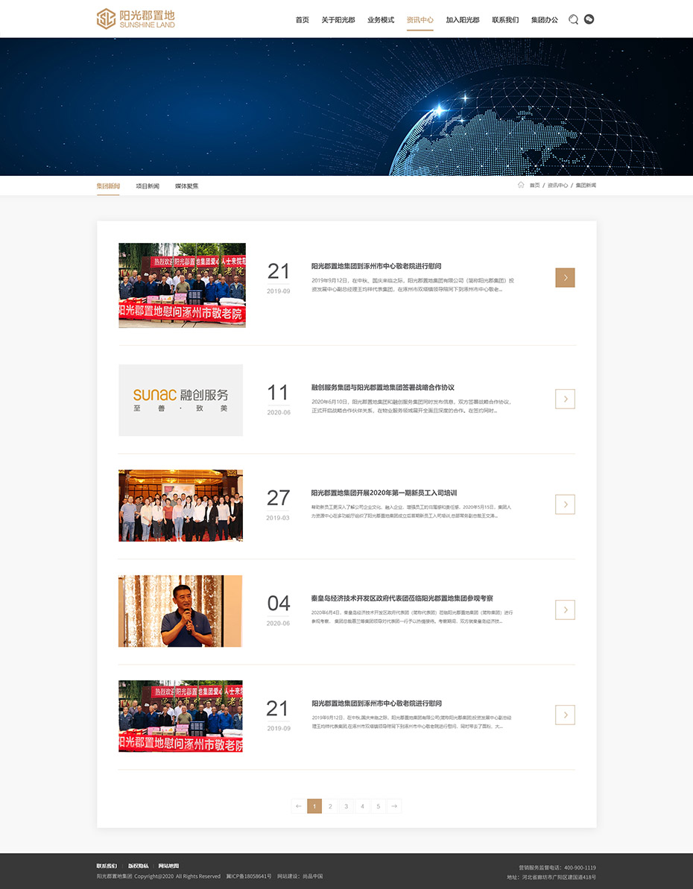This screenshot has width=693, height=889.
Task: Click the highlighted arrow beside the first news item
Action: [565, 277]
